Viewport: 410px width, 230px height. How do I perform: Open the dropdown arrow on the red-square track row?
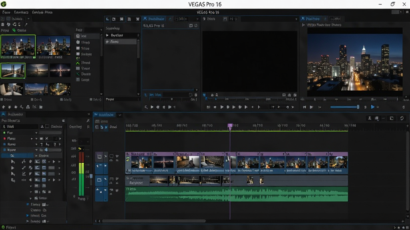[x=36, y=139]
